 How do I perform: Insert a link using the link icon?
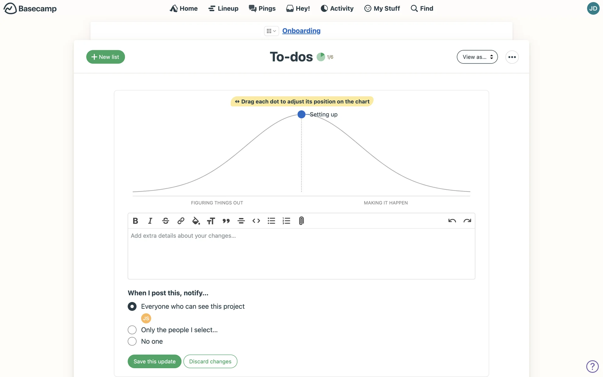(181, 221)
